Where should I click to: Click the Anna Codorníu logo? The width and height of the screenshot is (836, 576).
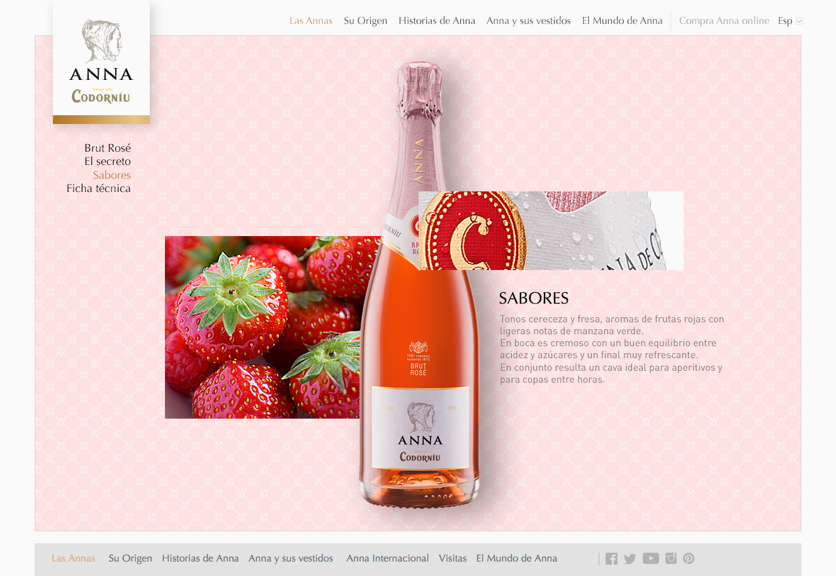pos(101,62)
